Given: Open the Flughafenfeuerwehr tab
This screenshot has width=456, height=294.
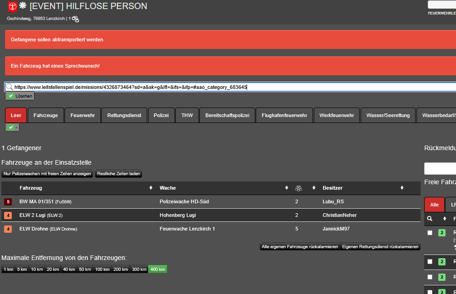Looking at the screenshot, I should click(x=284, y=115).
